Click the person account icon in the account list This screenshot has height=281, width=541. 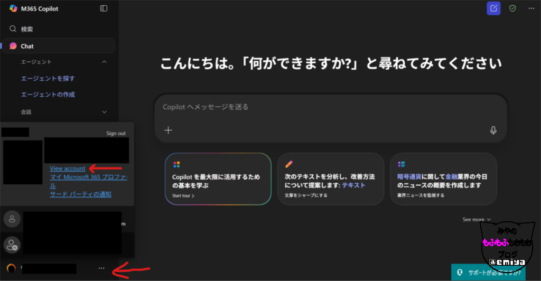coord(12,219)
